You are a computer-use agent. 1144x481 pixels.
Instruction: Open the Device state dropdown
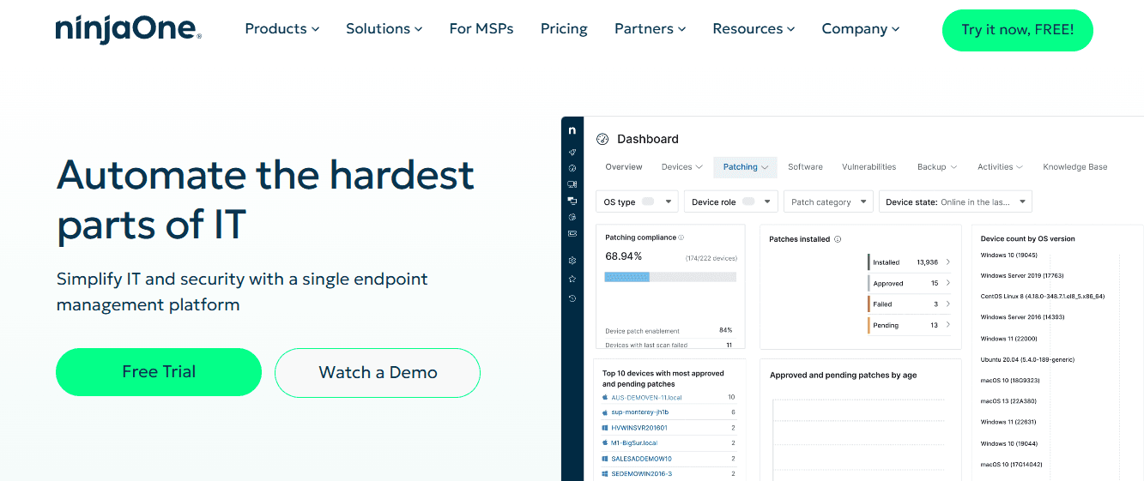point(955,201)
